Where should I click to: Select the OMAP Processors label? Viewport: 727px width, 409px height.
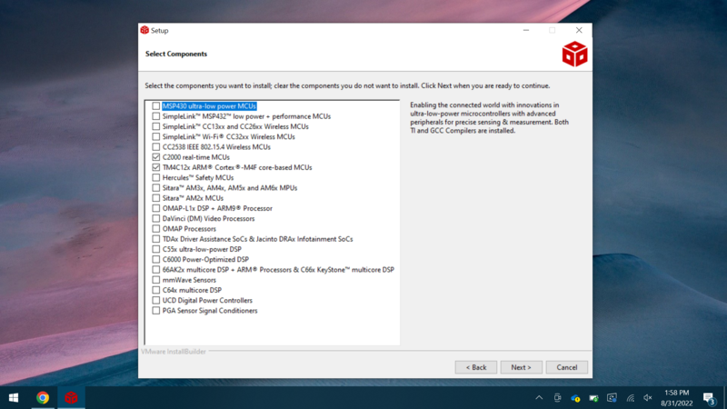(x=189, y=229)
